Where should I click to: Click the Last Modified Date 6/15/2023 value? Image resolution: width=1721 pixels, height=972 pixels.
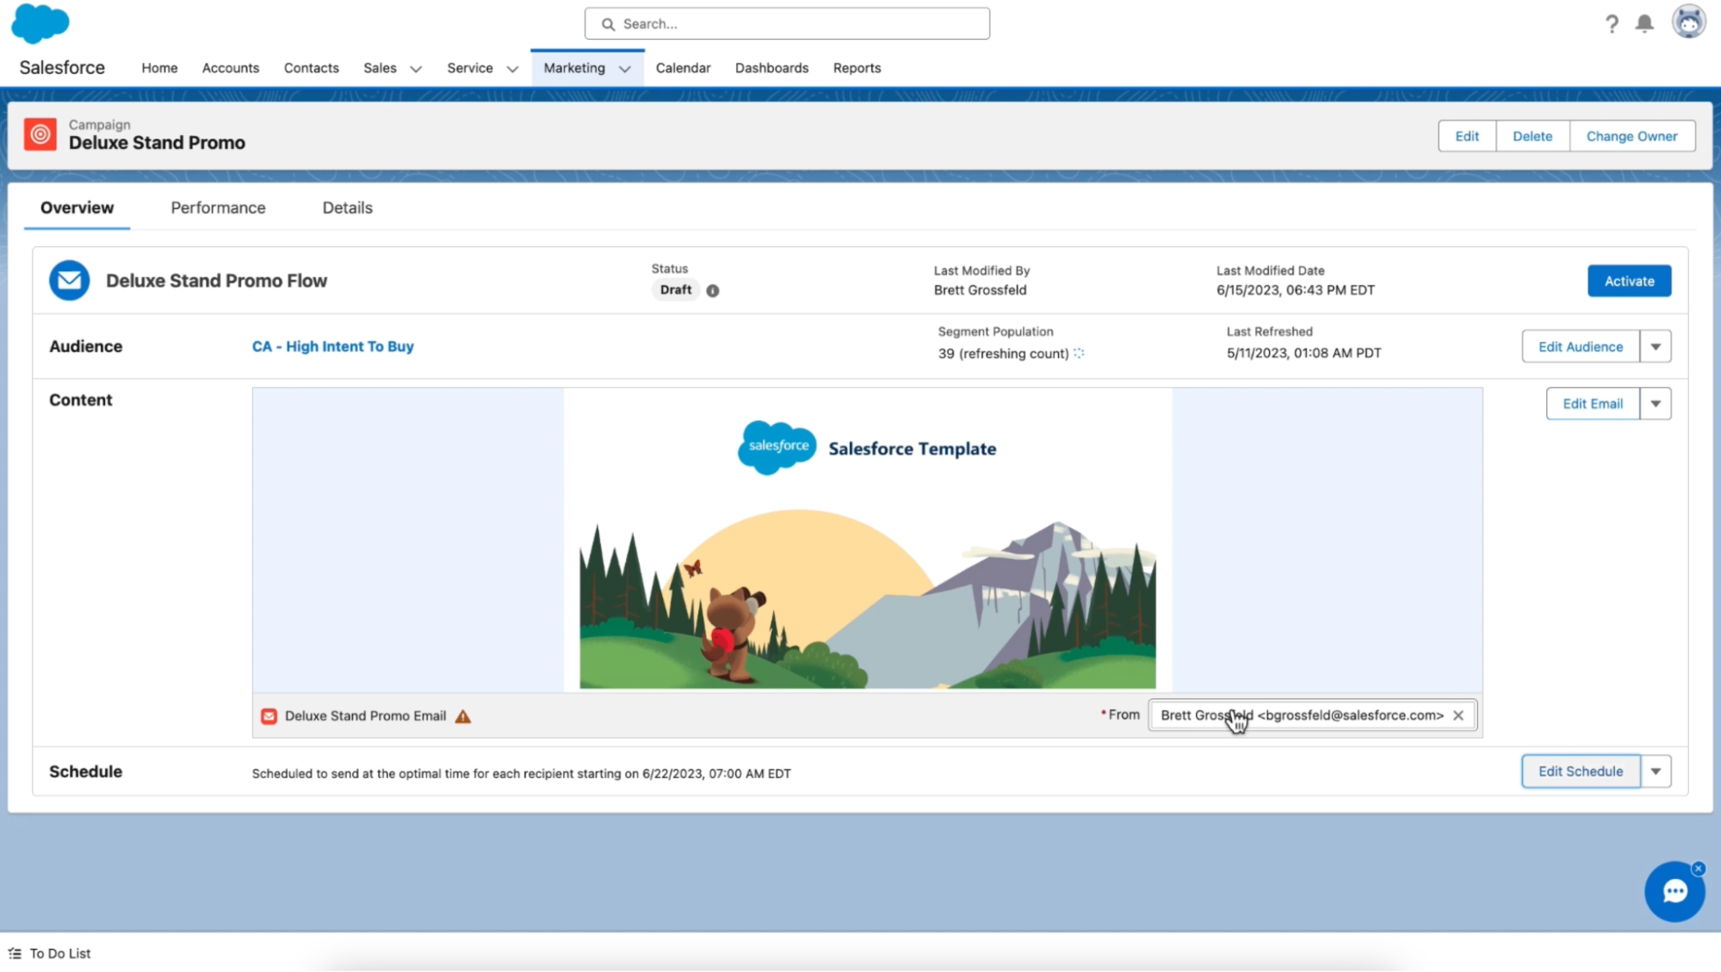[1295, 290]
